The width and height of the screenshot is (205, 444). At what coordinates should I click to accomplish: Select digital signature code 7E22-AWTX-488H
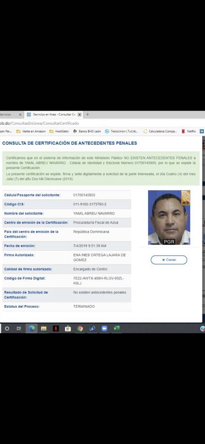(98, 280)
